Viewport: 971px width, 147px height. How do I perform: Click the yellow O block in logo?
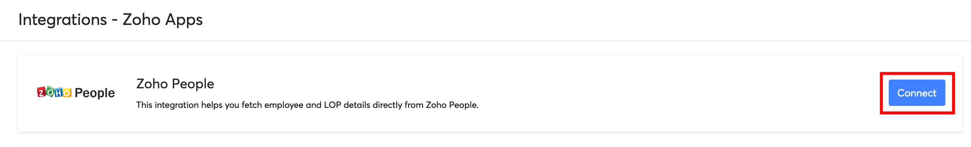[67, 92]
